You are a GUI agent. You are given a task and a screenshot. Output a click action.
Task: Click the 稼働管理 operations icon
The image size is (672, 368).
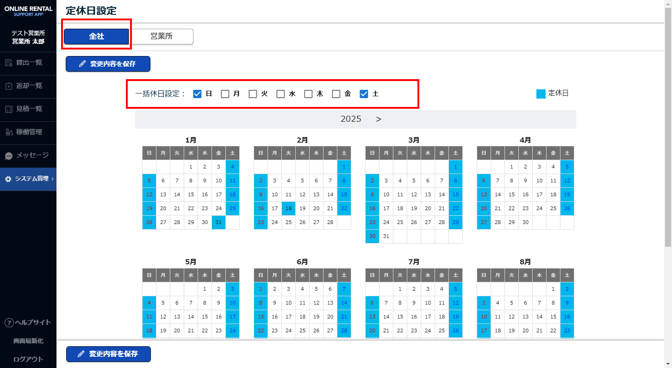coord(8,132)
